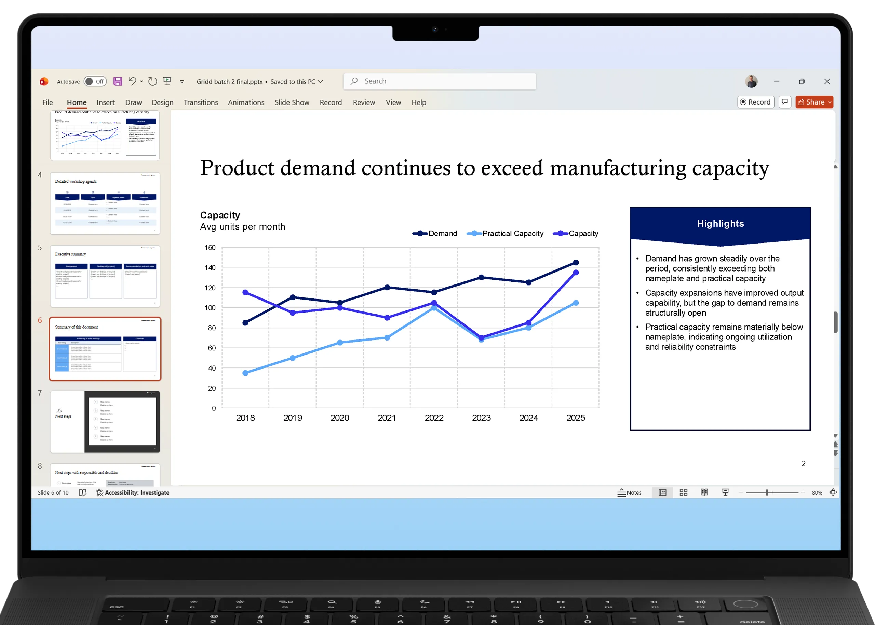Expand the Undo history dropdown

click(x=142, y=81)
